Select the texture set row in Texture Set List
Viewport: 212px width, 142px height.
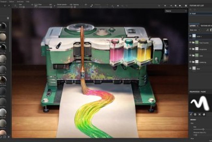click(200, 13)
